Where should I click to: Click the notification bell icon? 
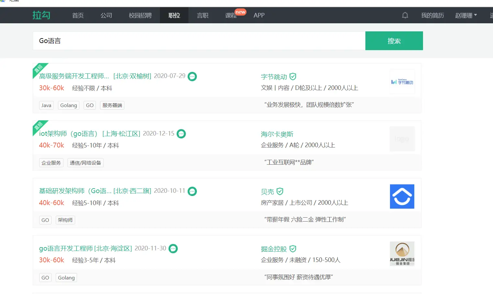(405, 15)
